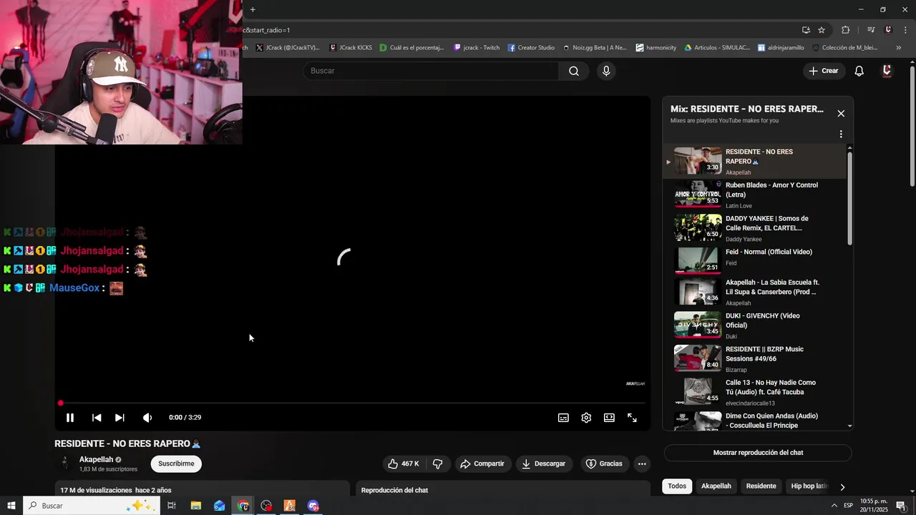
Task: Open the Akapellah channel avatar
Action: pos(65,463)
